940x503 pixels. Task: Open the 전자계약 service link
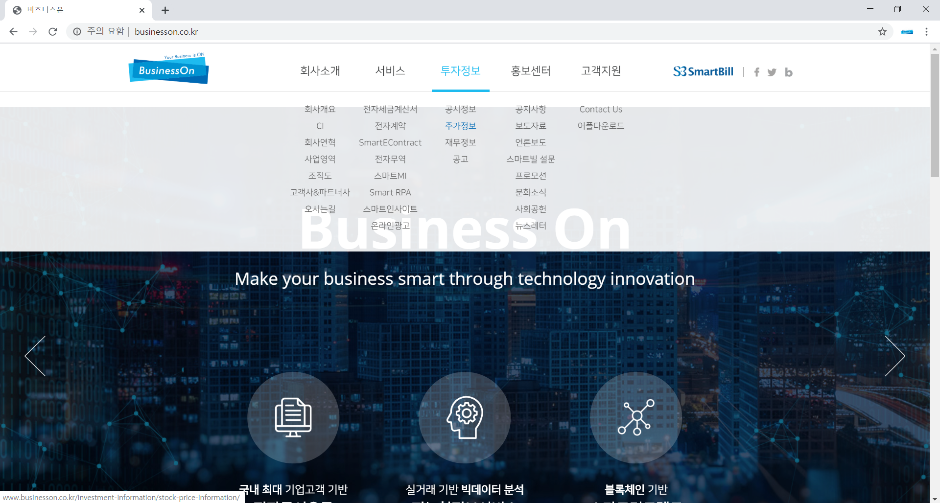pos(390,126)
